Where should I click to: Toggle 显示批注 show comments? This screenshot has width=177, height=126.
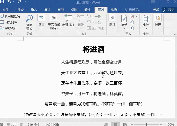click(x=95, y=28)
